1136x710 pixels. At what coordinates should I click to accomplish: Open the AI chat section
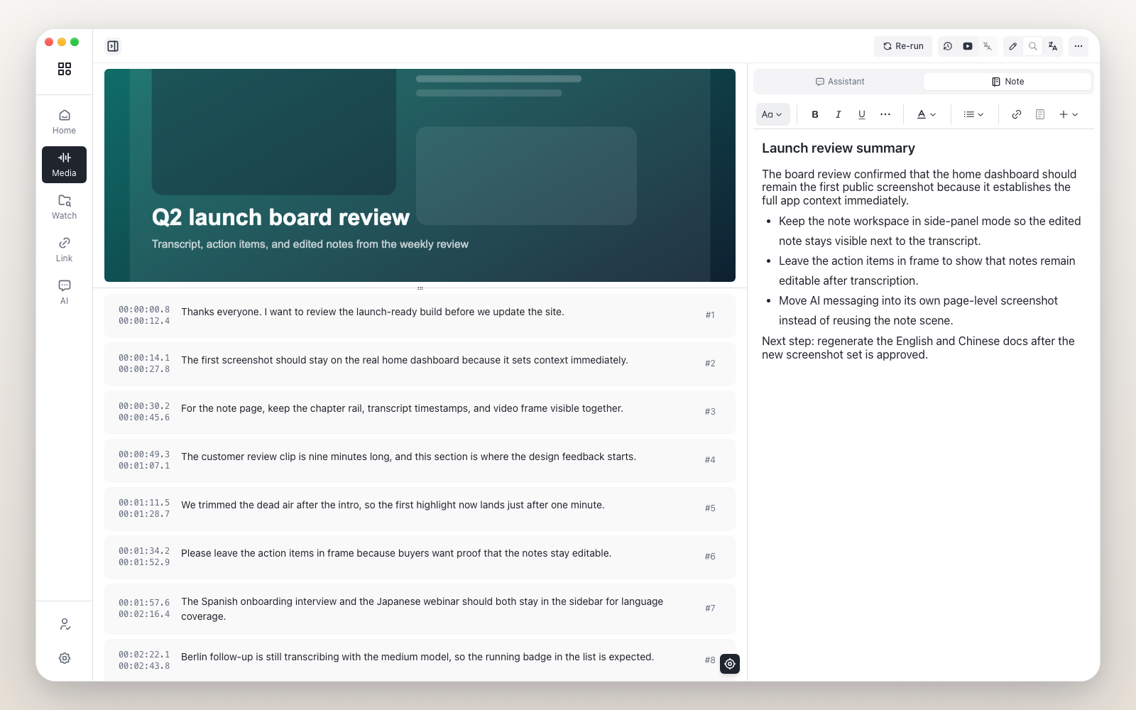coord(64,292)
